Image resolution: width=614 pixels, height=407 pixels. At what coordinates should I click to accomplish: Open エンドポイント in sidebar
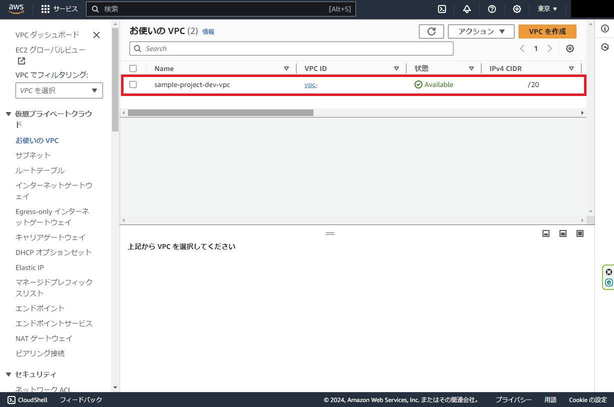pos(40,308)
